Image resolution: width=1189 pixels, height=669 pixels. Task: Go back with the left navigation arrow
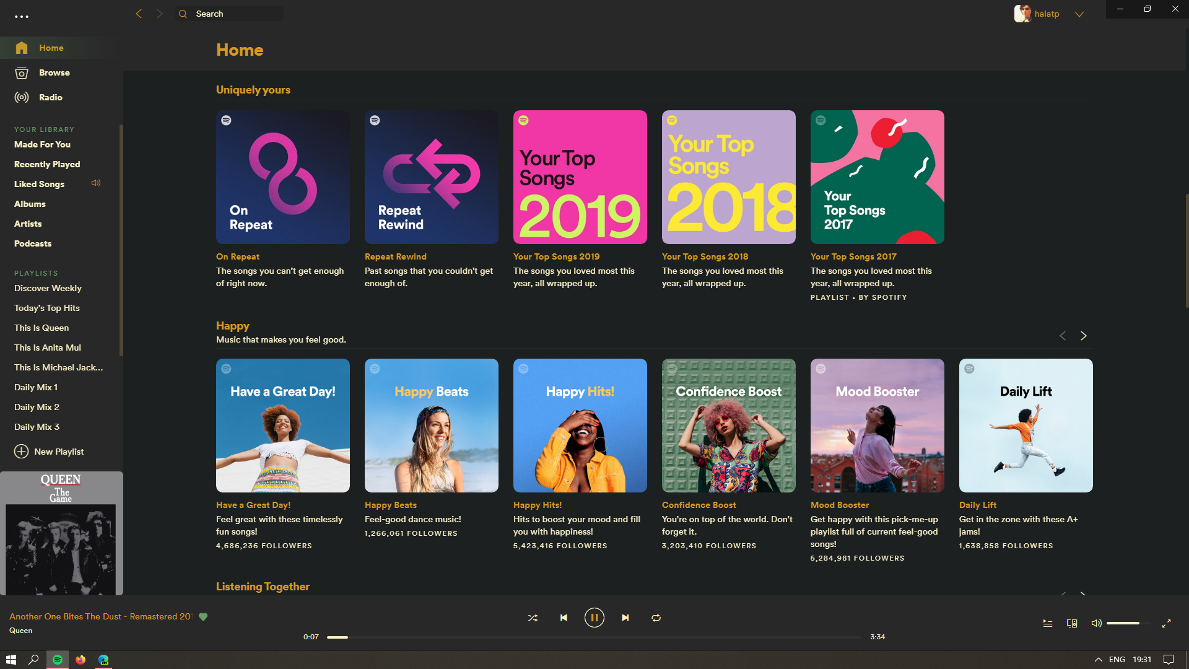(139, 14)
